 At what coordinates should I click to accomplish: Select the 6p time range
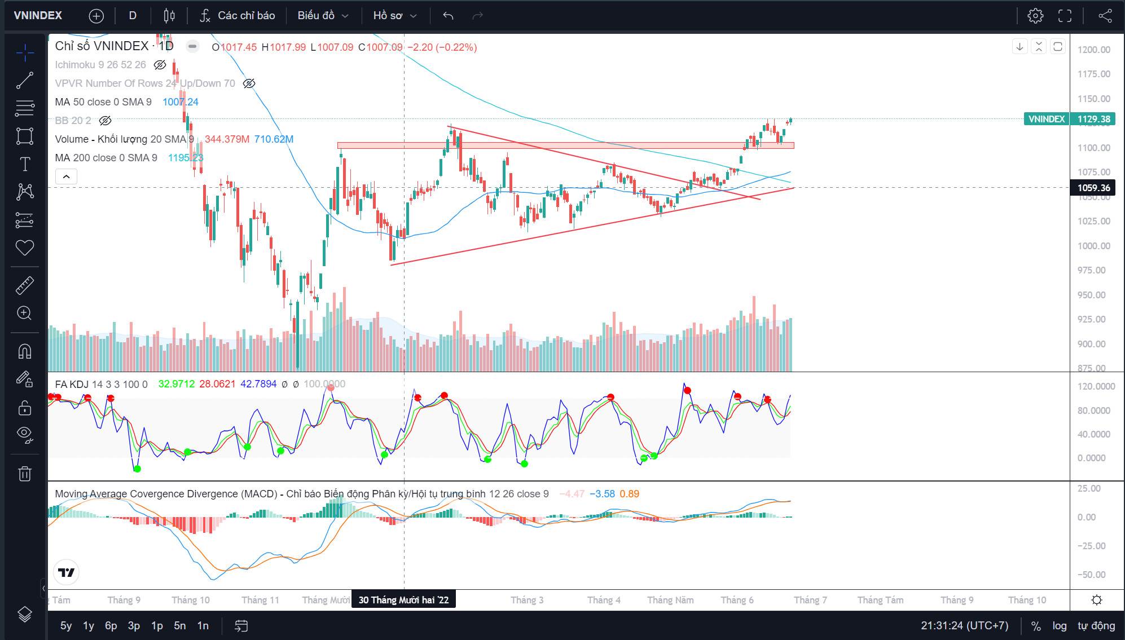click(111, 626)
